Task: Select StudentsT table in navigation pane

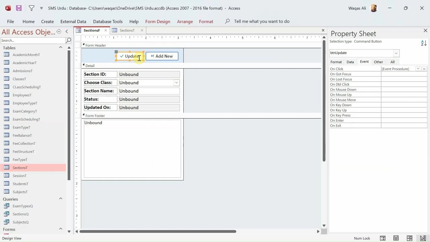Action: tap(20, 184)
